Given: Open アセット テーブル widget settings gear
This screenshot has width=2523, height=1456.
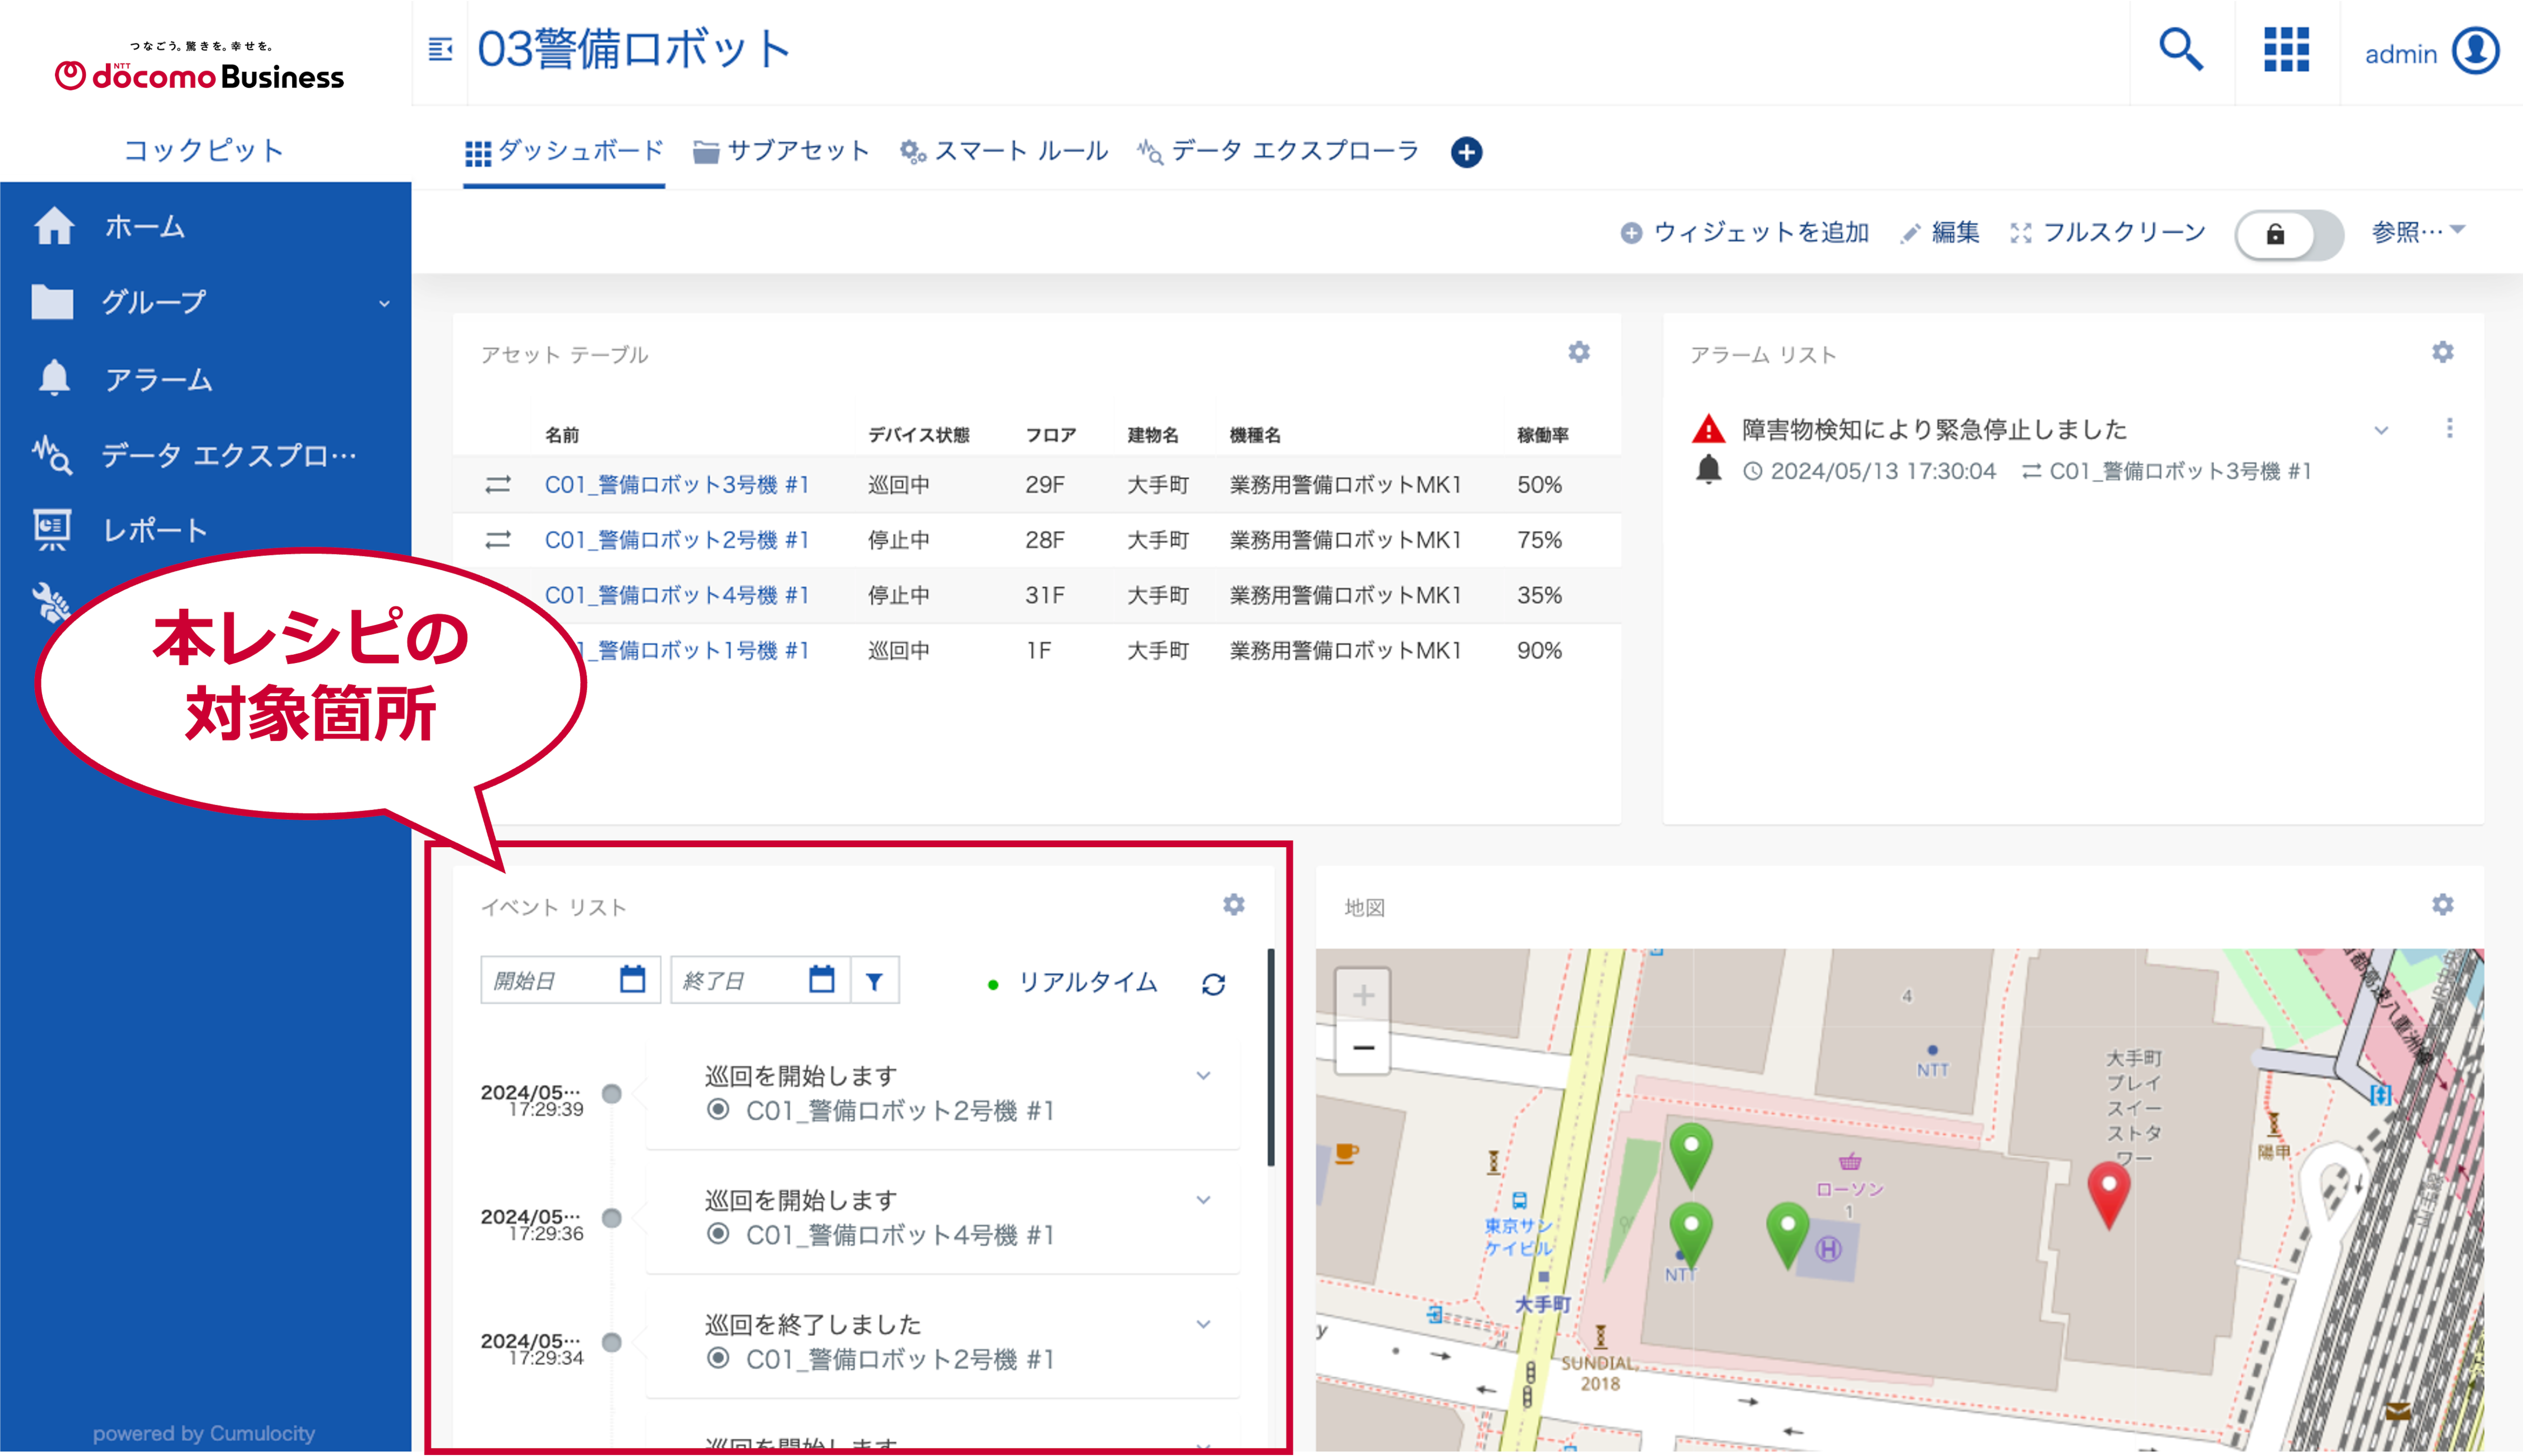Looking at the screenshot, I should [x=1578, y=352].
